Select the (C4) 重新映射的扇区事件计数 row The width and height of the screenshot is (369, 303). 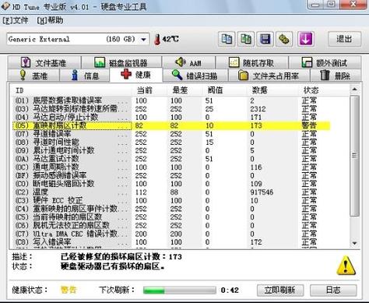(x=171, y=209)
